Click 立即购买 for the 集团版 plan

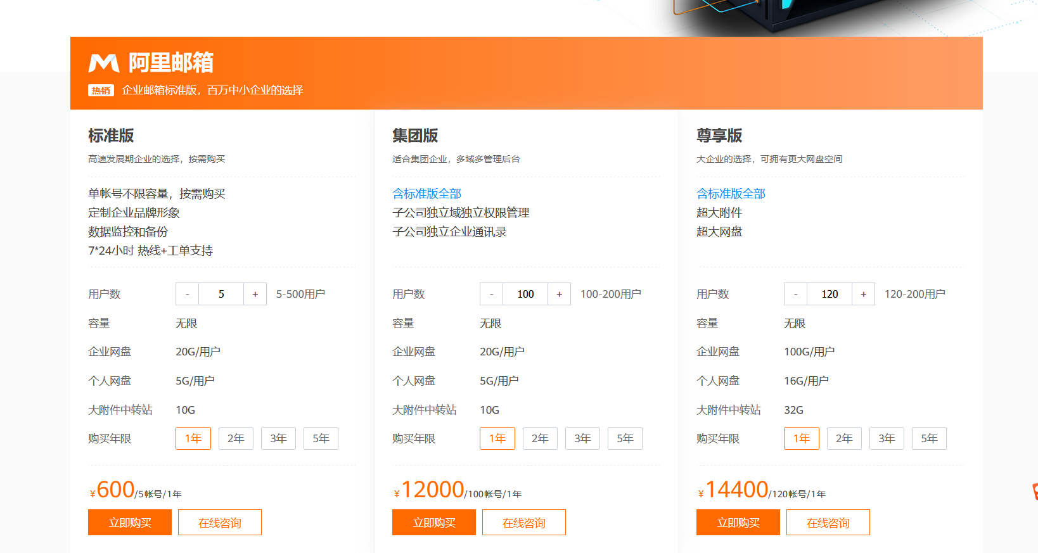[x=434, y=523]
